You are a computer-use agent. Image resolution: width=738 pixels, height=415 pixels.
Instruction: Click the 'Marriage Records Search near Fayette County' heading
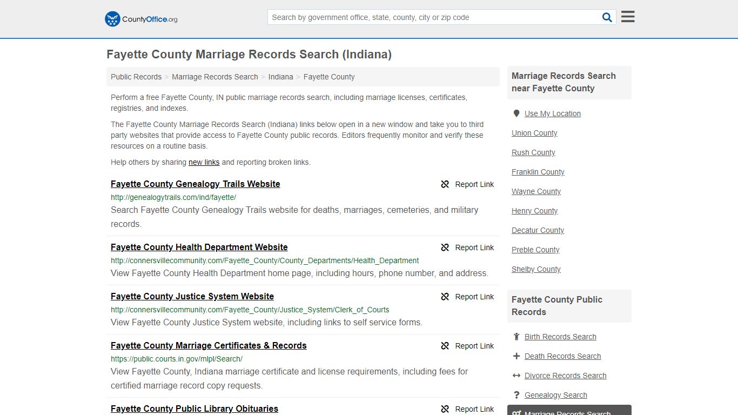pyautogui.click(x=569, y=82)
